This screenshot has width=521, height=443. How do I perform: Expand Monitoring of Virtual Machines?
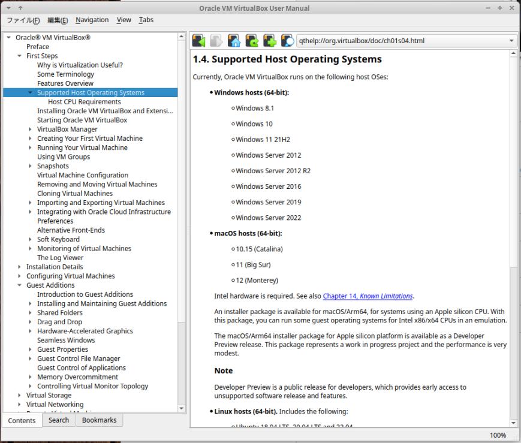(30, 248)
